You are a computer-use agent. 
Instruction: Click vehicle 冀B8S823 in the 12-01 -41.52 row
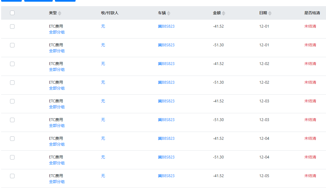point(166,26)
